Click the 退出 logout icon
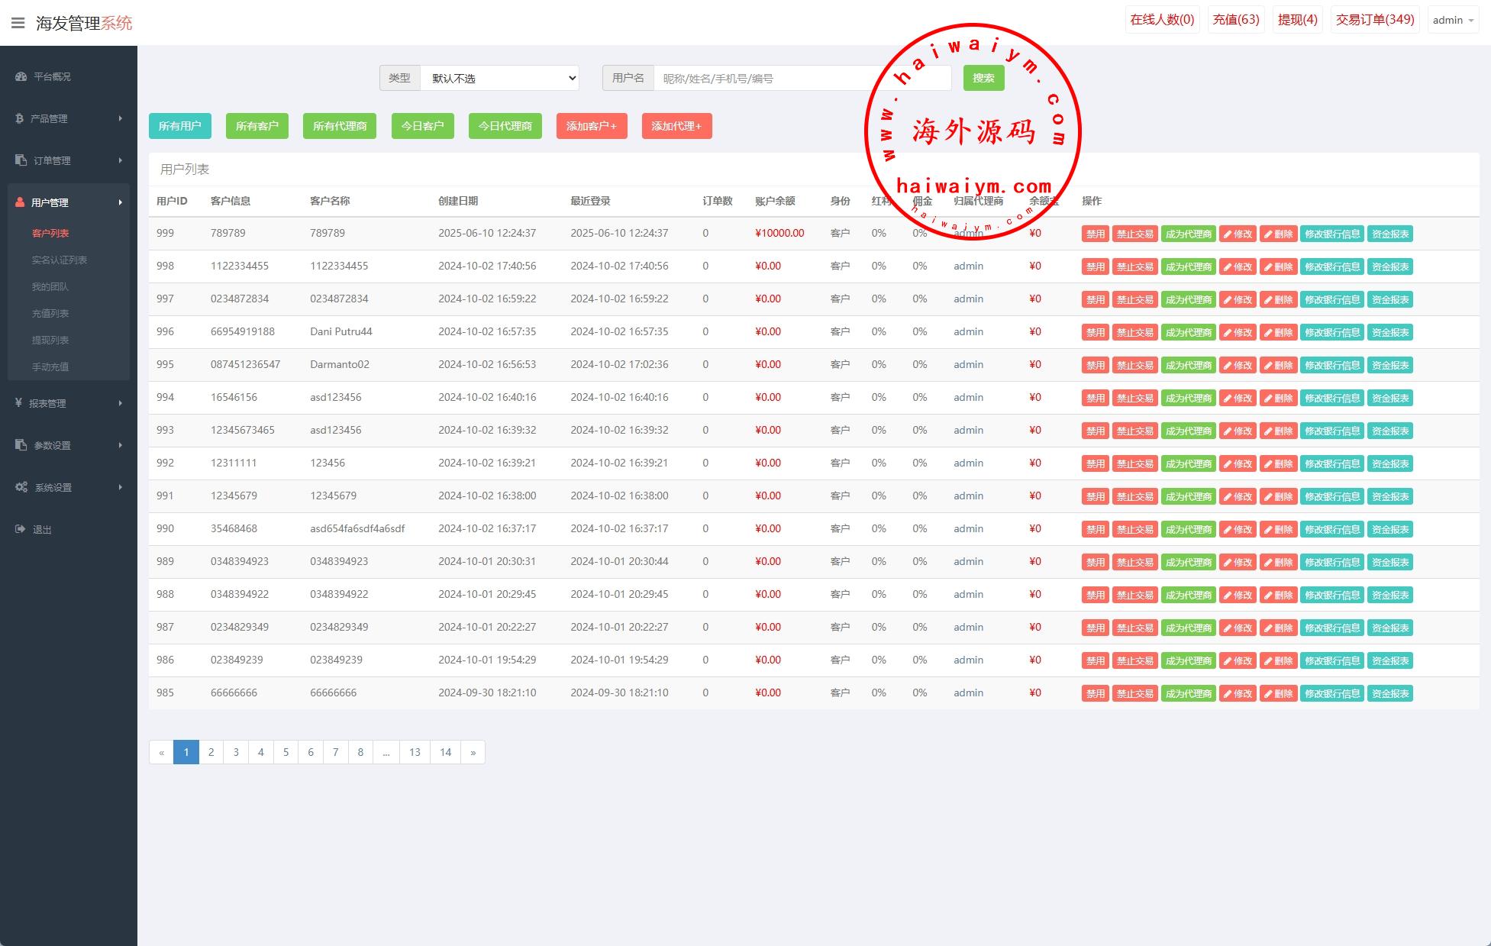This screenshot has width=1491, height=946. (x=21, y=529)
